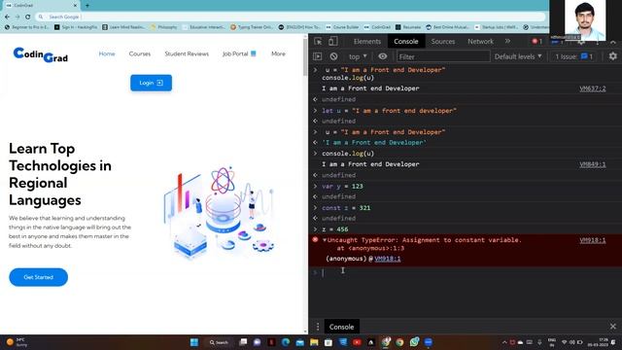The height and width of the screenshot is (350, 622).
Task: Open the weather widget in the taskbar
Action: (17, 342)
